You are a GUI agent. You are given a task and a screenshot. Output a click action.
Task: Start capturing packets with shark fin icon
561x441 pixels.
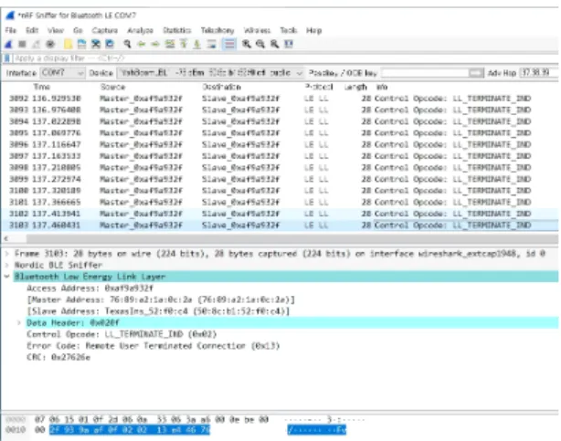click(8, 44)
